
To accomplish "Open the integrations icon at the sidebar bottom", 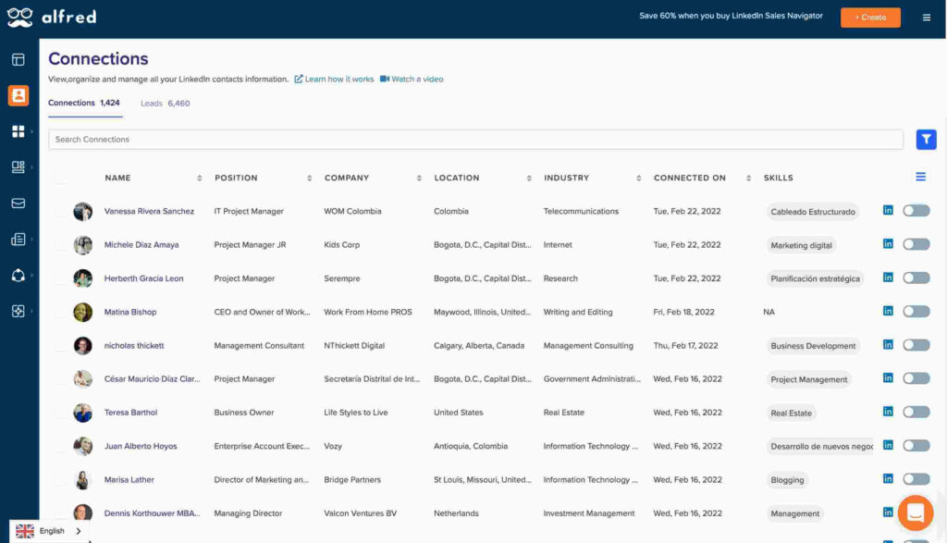I will click(18, 311).
